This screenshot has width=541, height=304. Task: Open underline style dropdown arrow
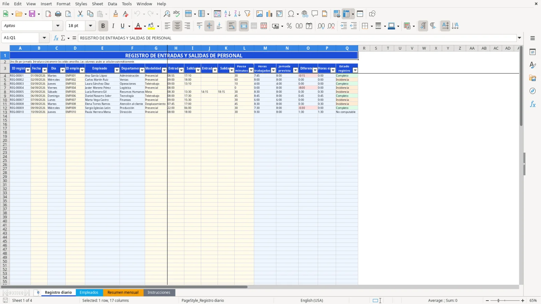click(x=129, y=26)
